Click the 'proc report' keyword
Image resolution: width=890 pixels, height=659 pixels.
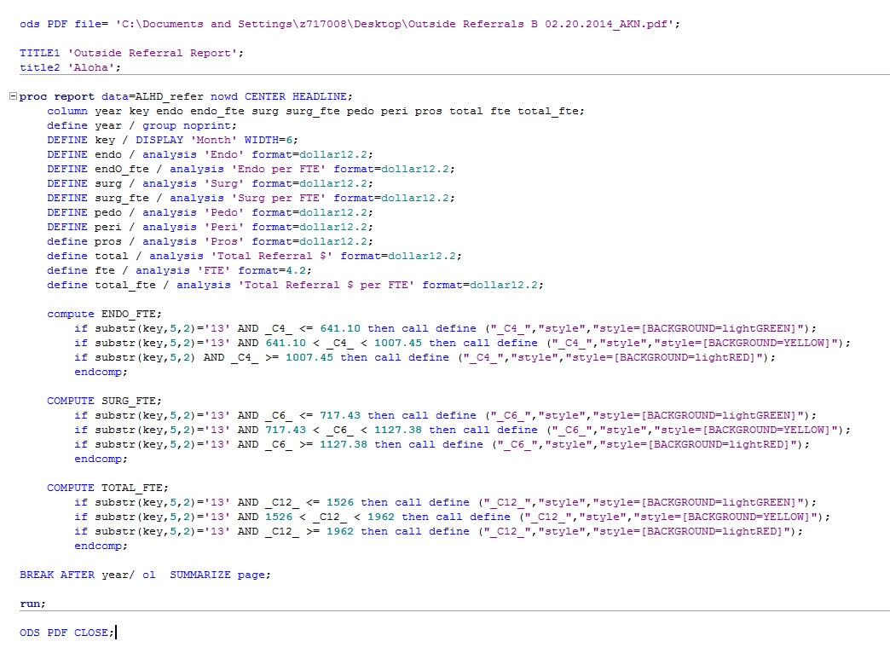click(57, 96)
